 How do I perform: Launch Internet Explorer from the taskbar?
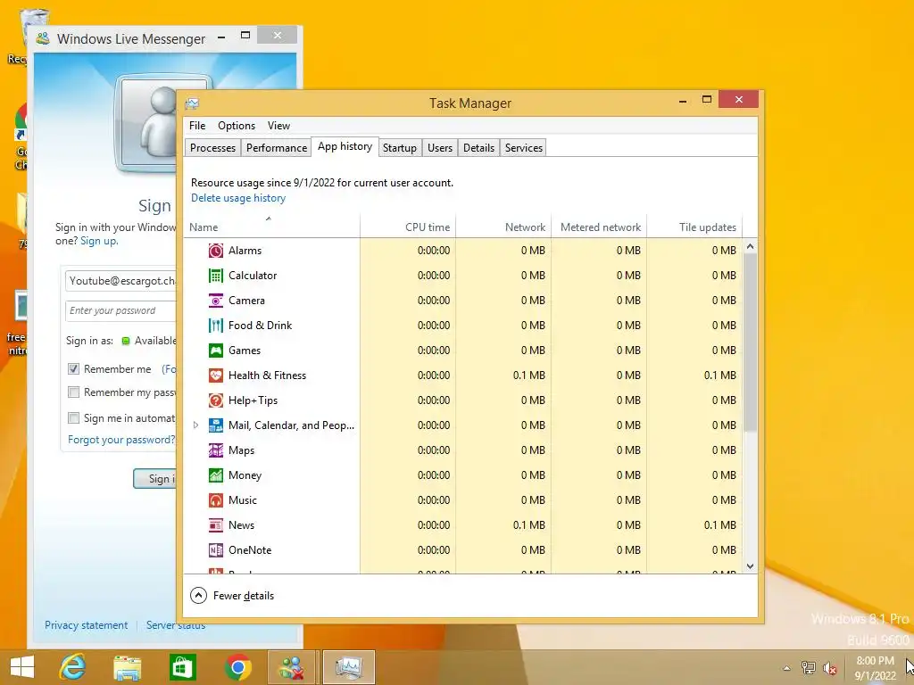click(x=73, y=667)
